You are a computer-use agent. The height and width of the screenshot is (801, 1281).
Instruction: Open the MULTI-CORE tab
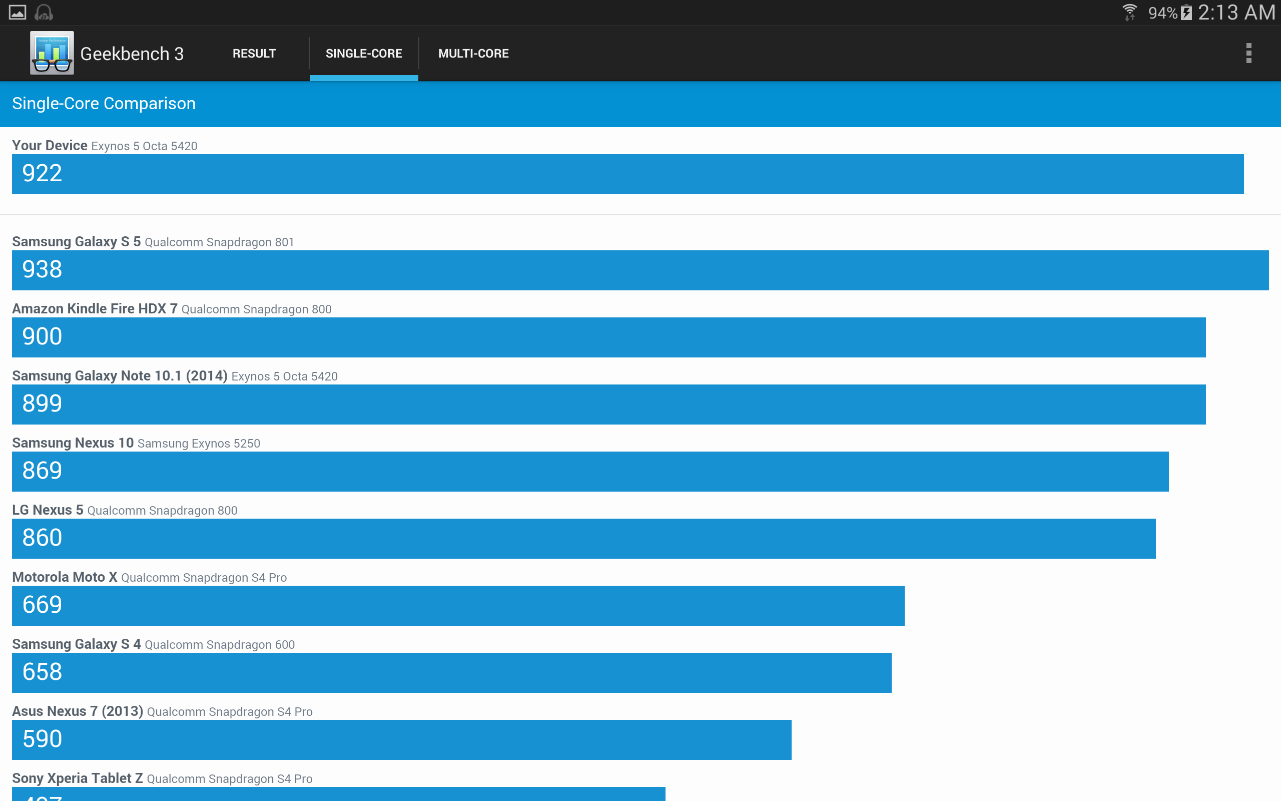pos(473,54)
